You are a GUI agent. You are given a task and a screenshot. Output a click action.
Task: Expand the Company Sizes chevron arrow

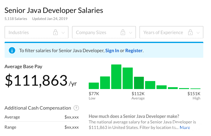pyautogui.click(x=131, y=33)
